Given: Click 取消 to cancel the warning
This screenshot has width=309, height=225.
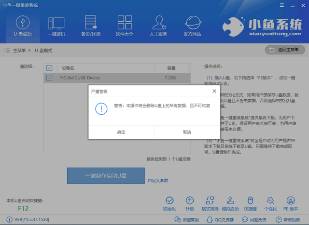Looking at the screenshot, I should point(187,132).
